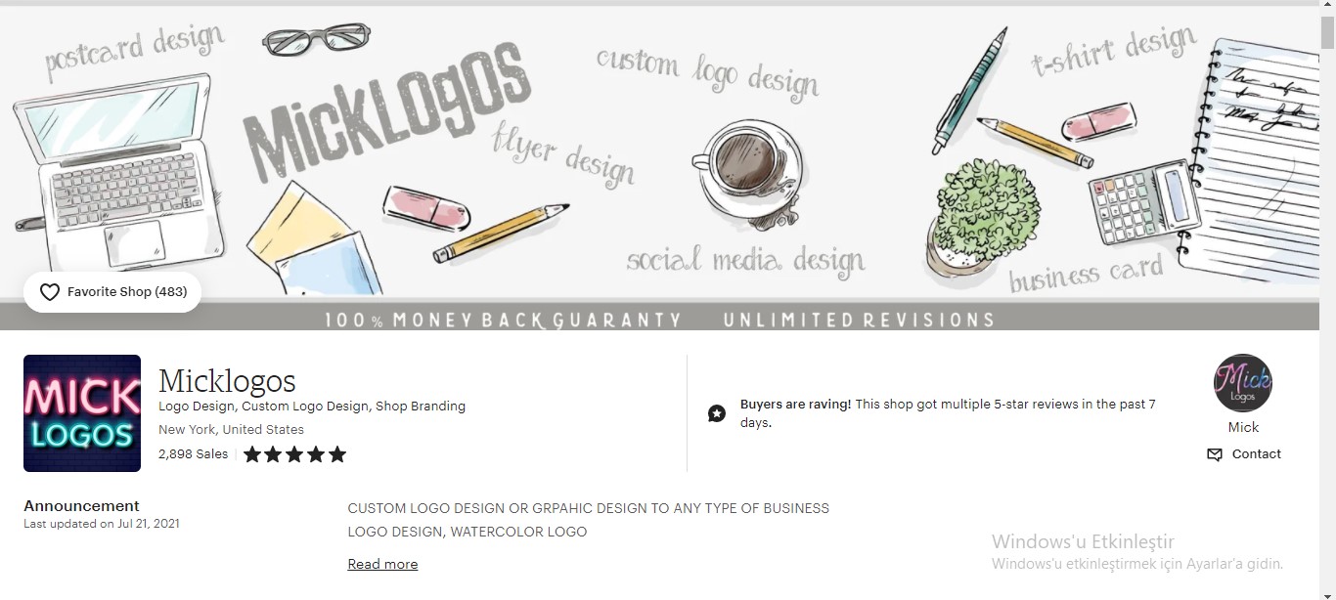Click the five-star shop rating
Viewport: 1336px width, 600px height.
click(x=294, y=454)
